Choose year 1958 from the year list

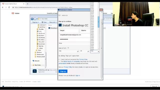coord(92,44)
